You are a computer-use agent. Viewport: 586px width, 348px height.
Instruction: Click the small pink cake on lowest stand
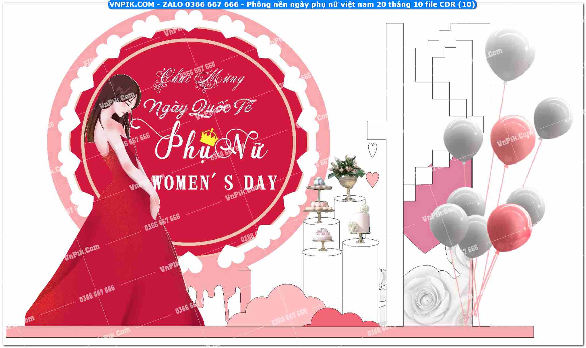coord(323,237)
